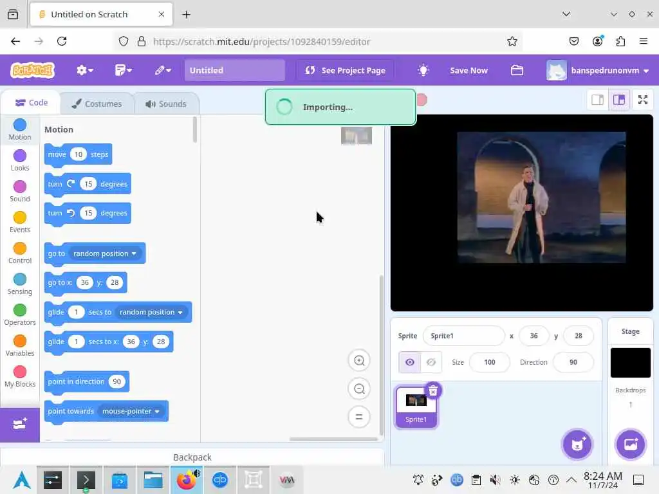The image size is (659, 494).
Task: Click the blocks palette vertical scrollbar
Action: (194, 130)
